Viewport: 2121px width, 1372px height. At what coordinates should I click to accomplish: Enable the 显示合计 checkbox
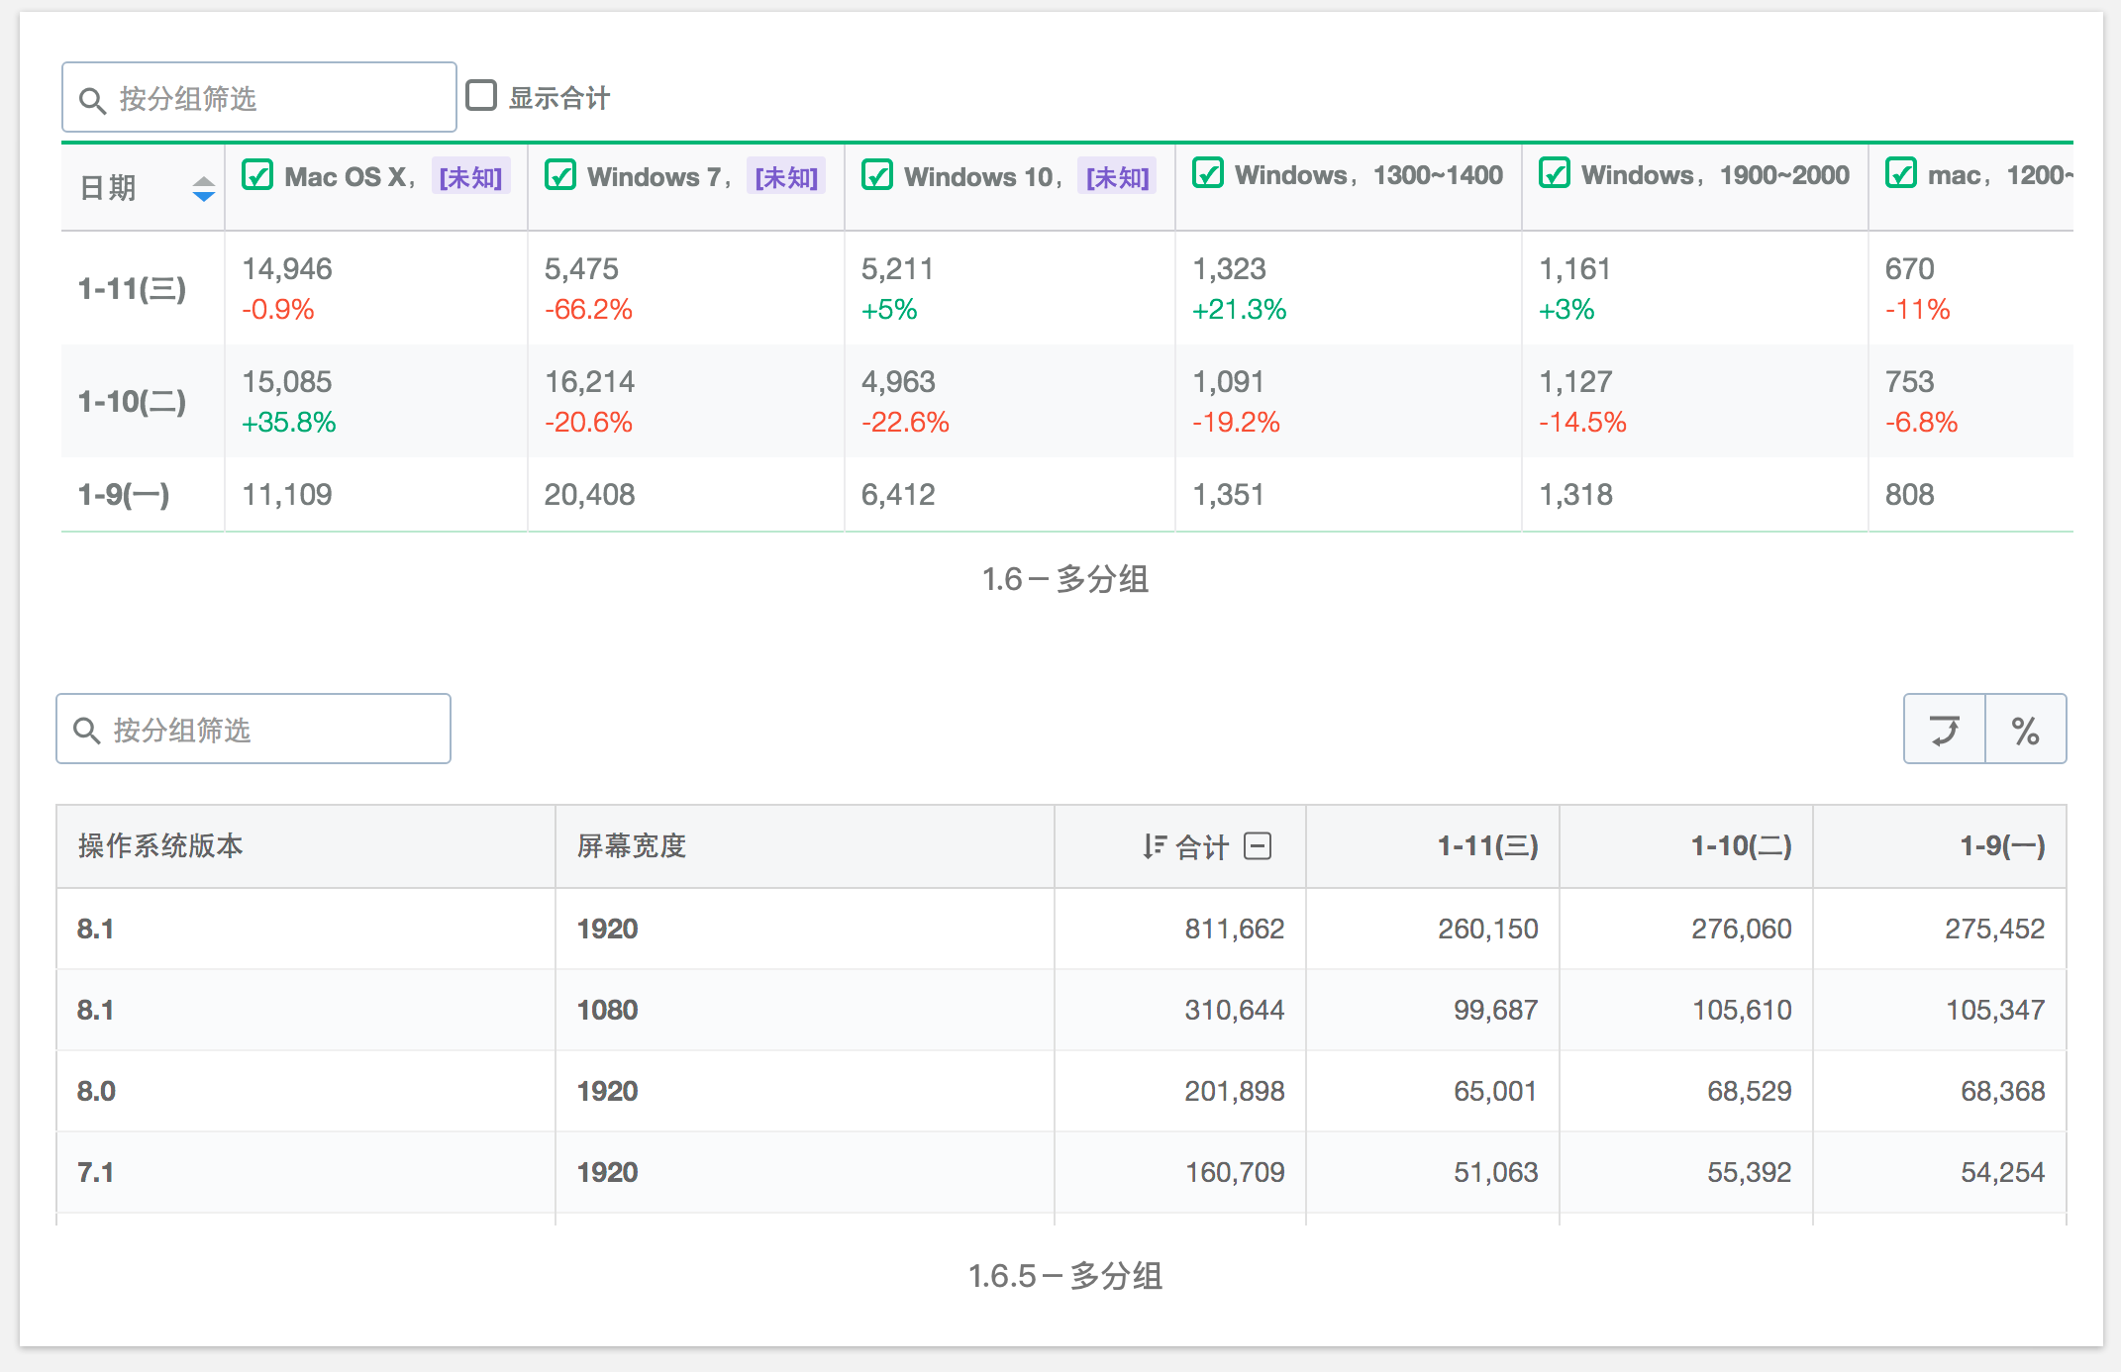[x=481, y=96]
